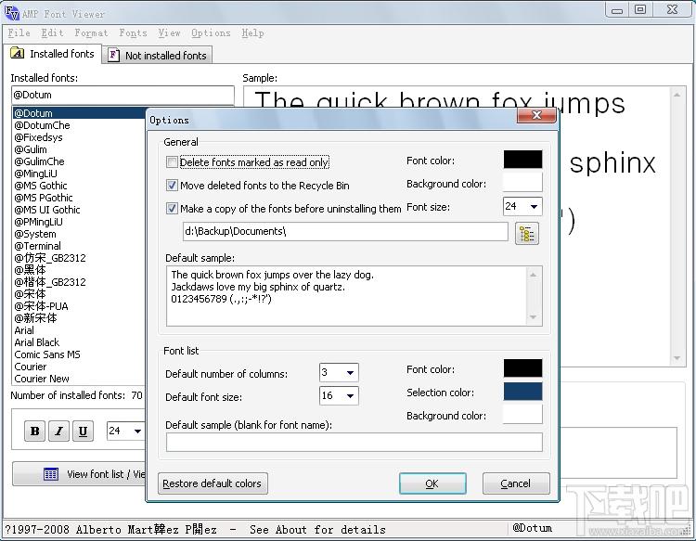696x541 pixels.
Task: Open the Options menu
Action: [x=211, y=32]
